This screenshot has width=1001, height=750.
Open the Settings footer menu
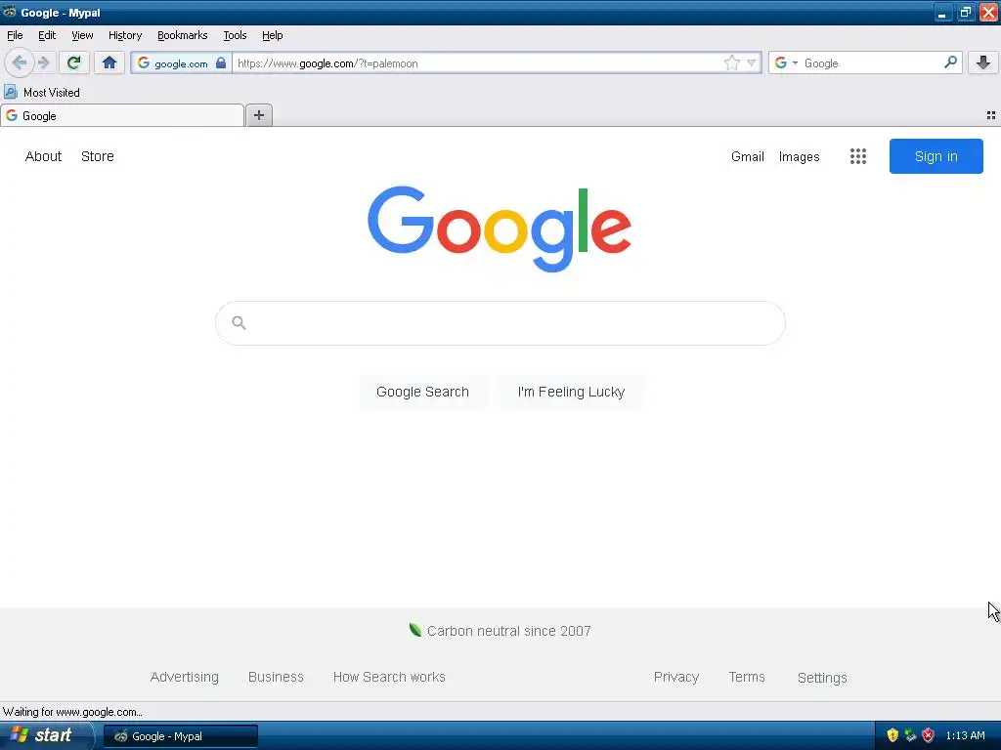click(822, 678)
